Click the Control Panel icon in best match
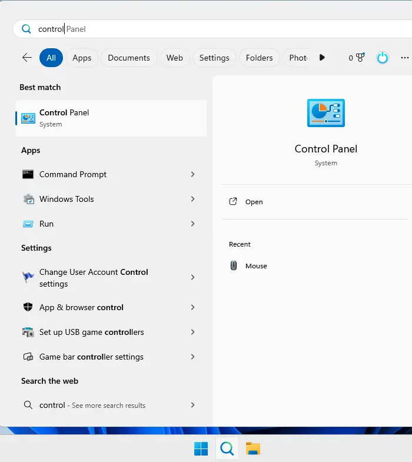412x462 pixels. [28, 118]
